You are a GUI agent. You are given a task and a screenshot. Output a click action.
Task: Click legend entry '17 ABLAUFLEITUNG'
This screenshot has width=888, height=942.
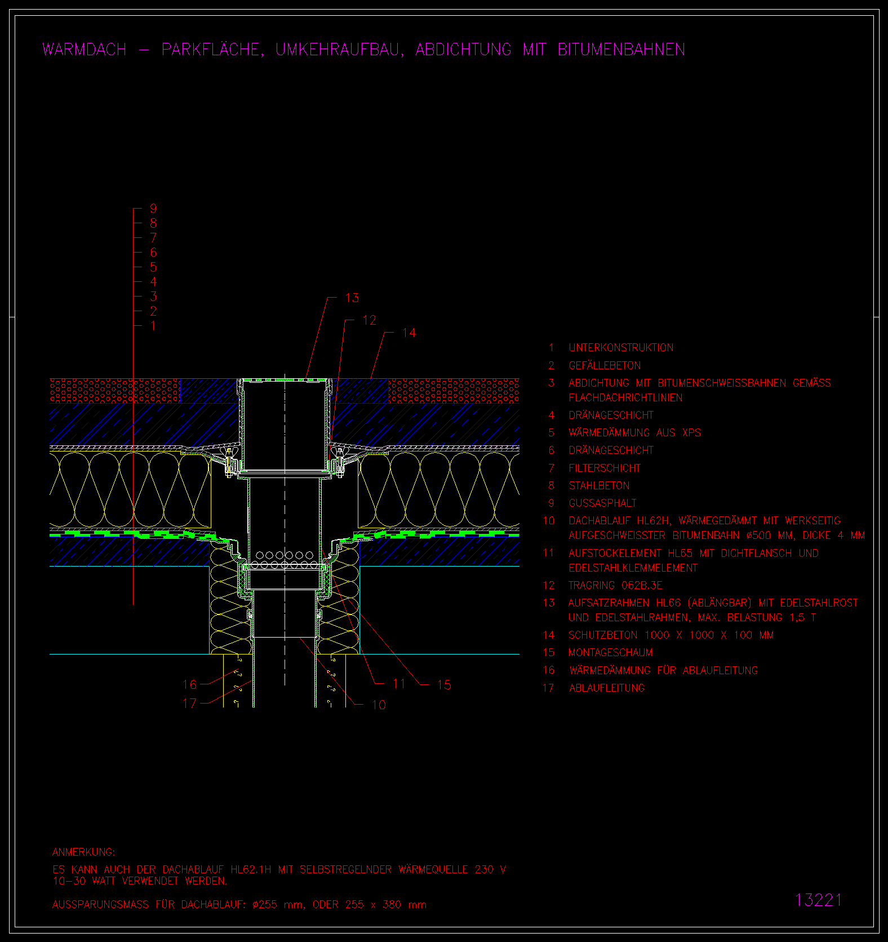[594, 688]
